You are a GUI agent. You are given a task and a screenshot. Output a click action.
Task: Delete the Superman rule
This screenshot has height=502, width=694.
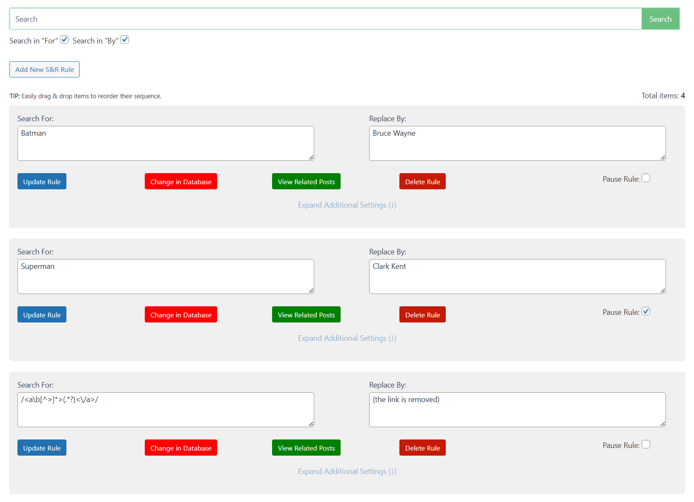(422, 315)
